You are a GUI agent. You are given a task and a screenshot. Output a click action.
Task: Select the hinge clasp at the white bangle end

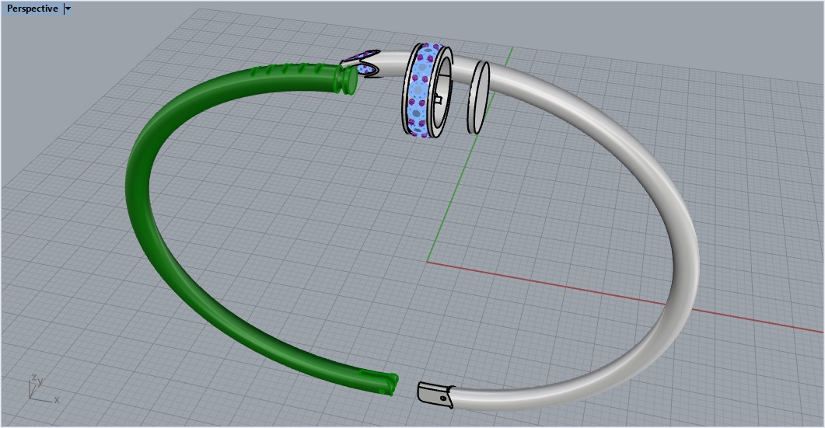pyautogui.click(x=435, y=395)
